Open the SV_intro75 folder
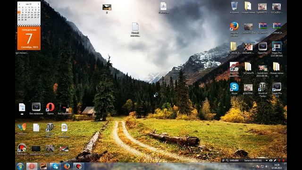This screenshot has height=170, width=302. [x=248, y=67]
